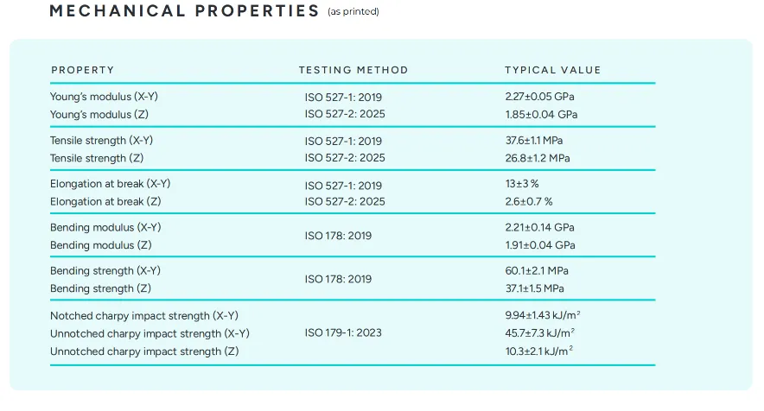Select Notched charpy impact strength (X-Y)
Screen dimensions: 764x411
point(144,315)
